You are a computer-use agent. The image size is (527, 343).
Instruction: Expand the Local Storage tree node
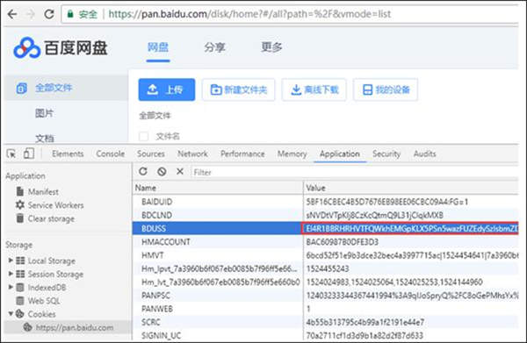11,261
